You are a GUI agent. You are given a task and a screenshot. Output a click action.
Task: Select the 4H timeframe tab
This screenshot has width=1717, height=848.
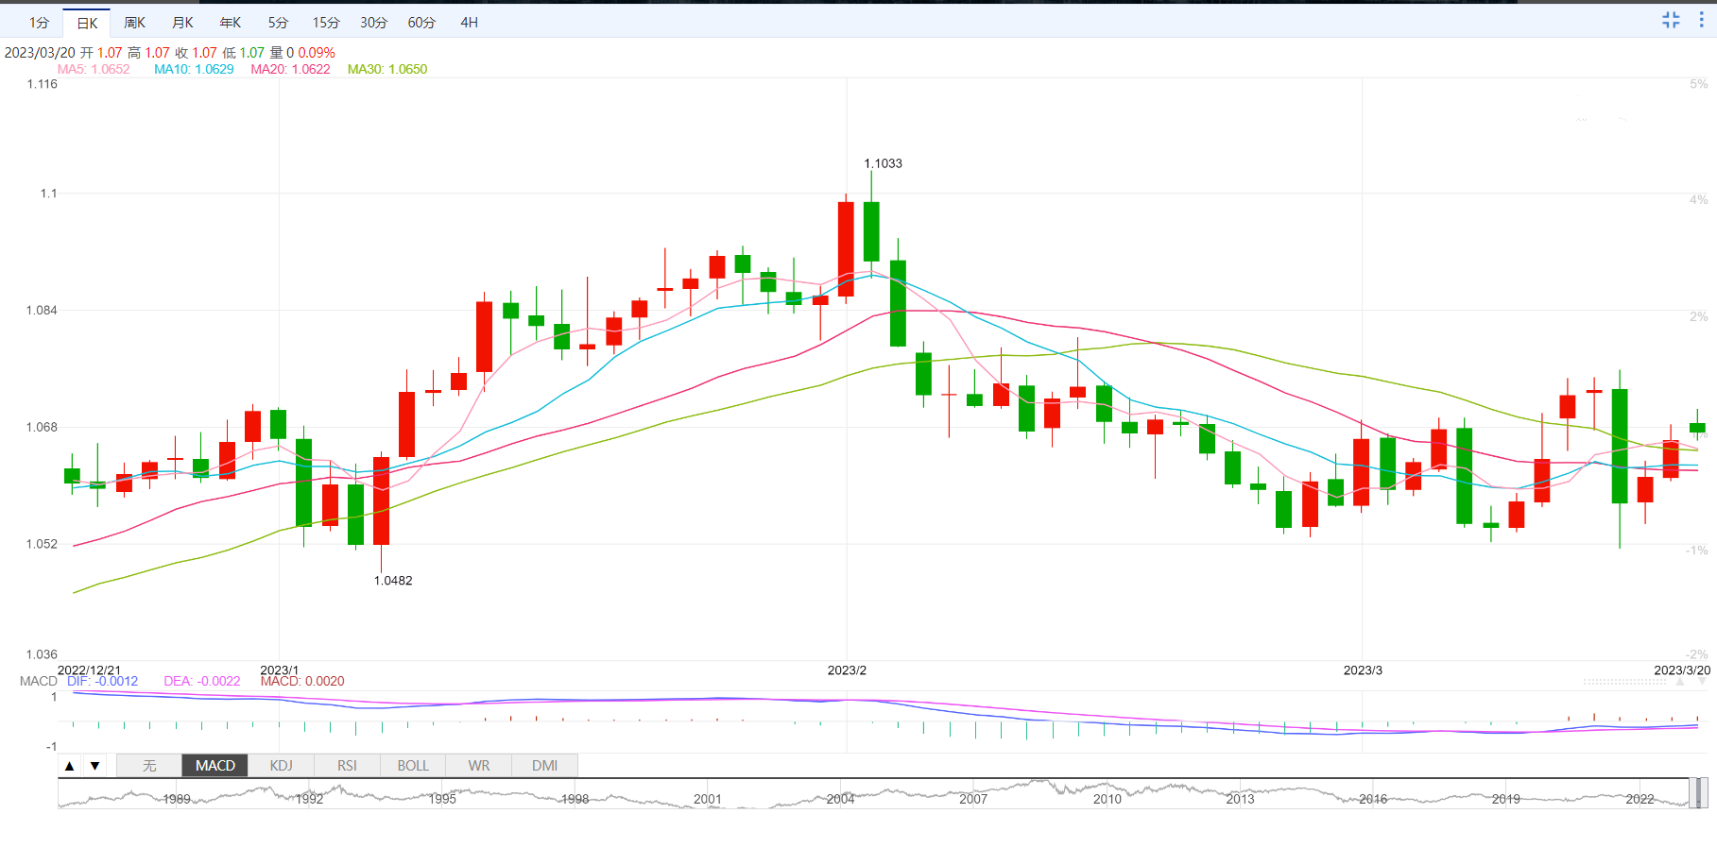(x=469, y=23)
